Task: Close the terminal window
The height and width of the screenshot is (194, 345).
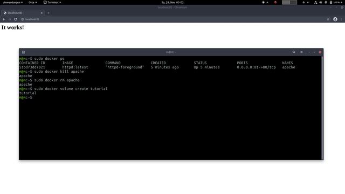Action: (320, 52)
